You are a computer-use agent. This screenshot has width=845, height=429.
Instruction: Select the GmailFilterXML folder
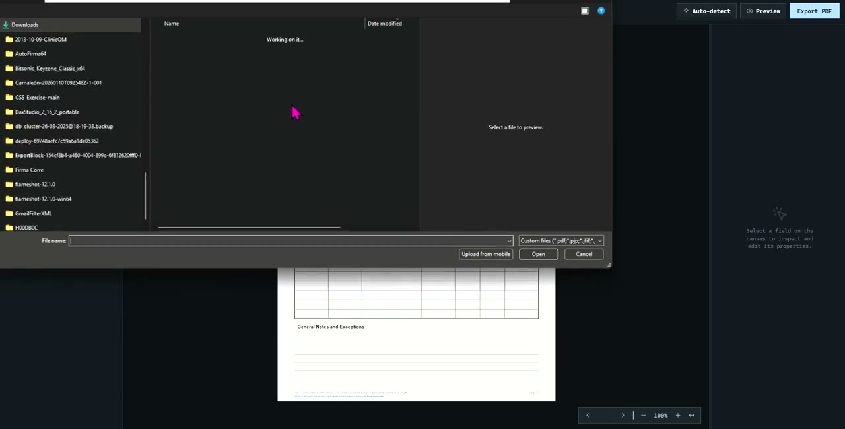click(x=33, y=214)
